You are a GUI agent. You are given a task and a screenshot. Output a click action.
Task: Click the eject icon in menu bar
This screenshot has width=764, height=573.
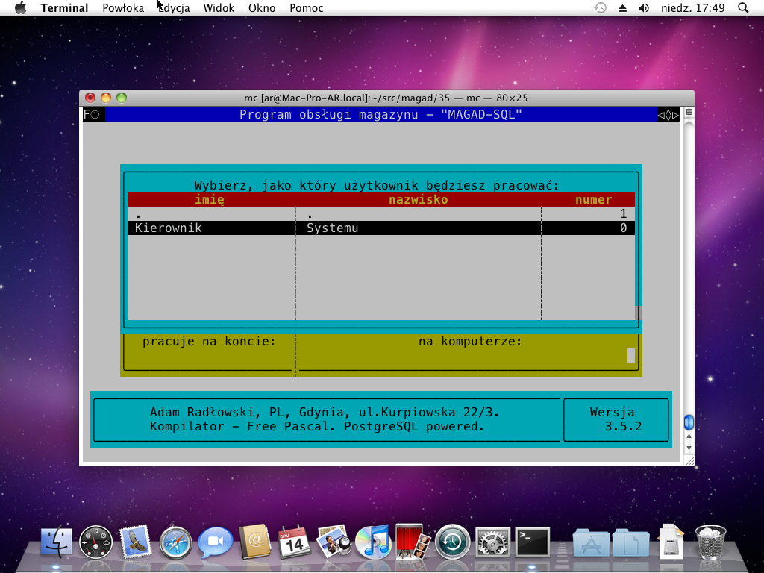[621, 8]
